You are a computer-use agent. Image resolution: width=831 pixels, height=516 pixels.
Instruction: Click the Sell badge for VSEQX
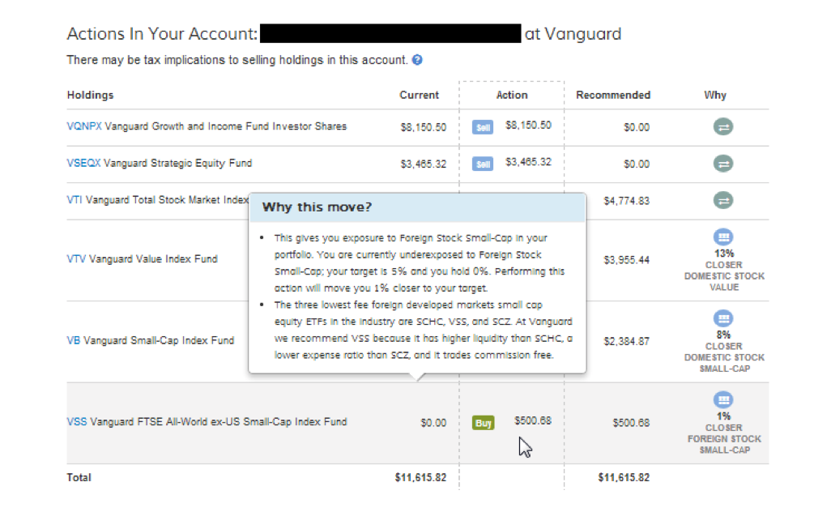(x=483, y=164)
